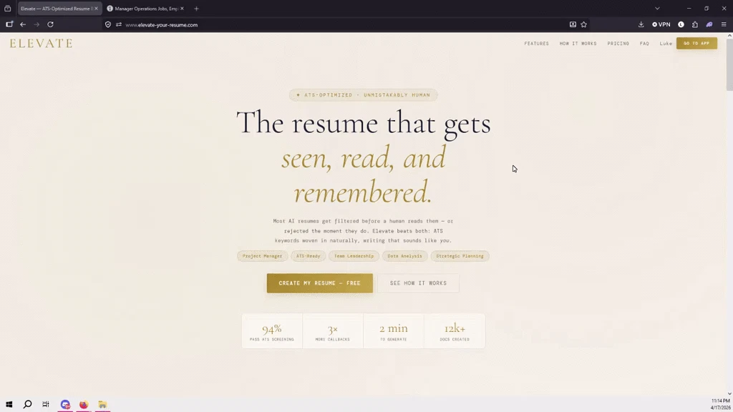Screen dimensions: 733x412
Task: Click the browser forward arrow
Action: (37, 24)
